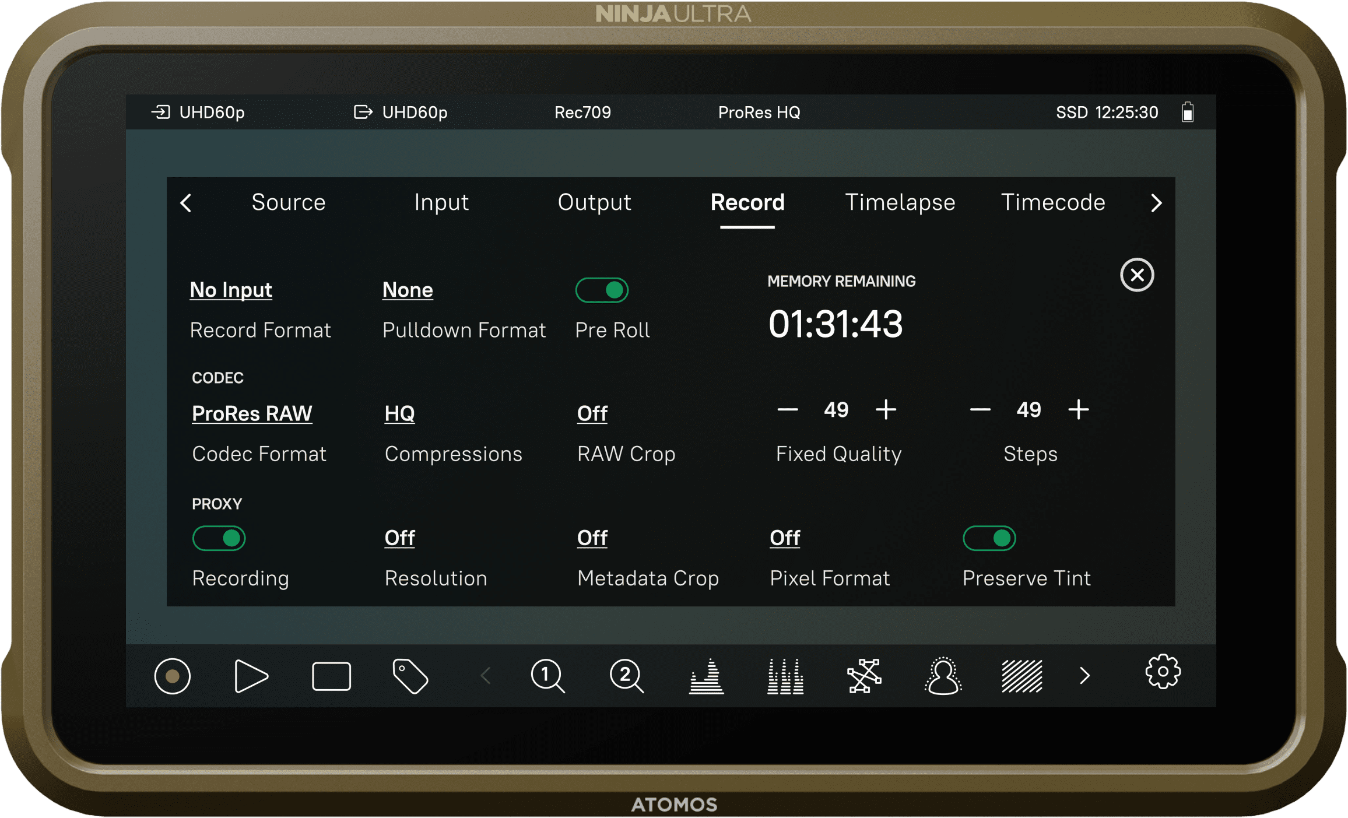Go to previous menu tabs arrow
Image resolution: width=1348 pixels, height=818 pixels.
(186, 203)
